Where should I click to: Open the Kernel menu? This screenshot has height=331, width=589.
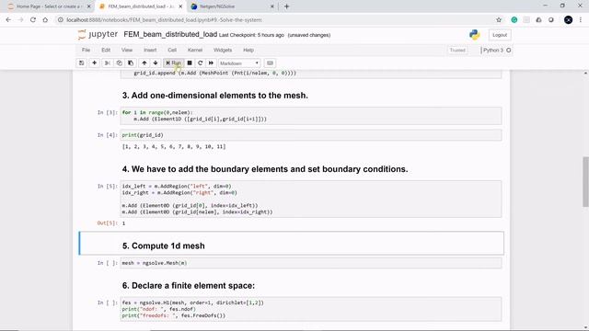195,50
